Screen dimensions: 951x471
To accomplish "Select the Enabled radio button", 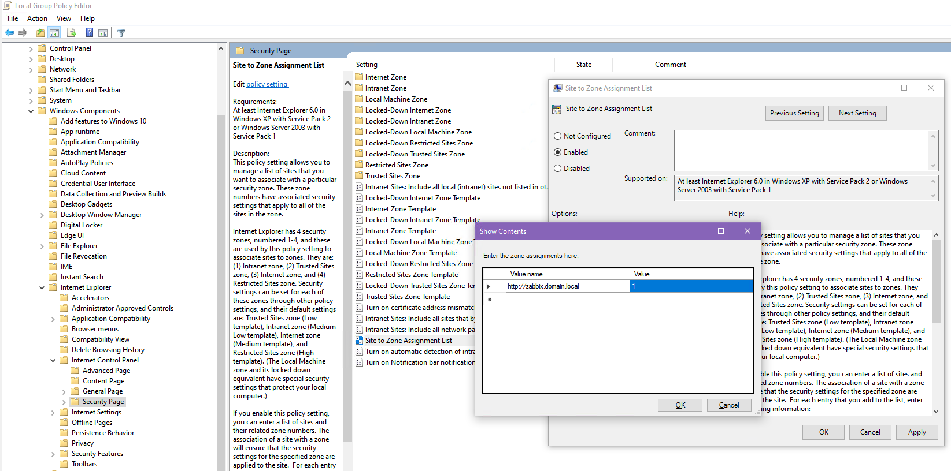I will (x=558, y=152).
